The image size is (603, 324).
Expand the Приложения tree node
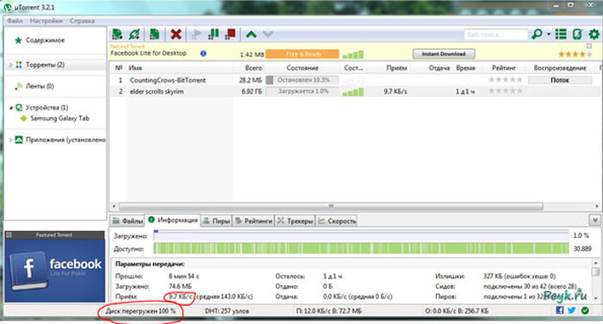point(10,140)
